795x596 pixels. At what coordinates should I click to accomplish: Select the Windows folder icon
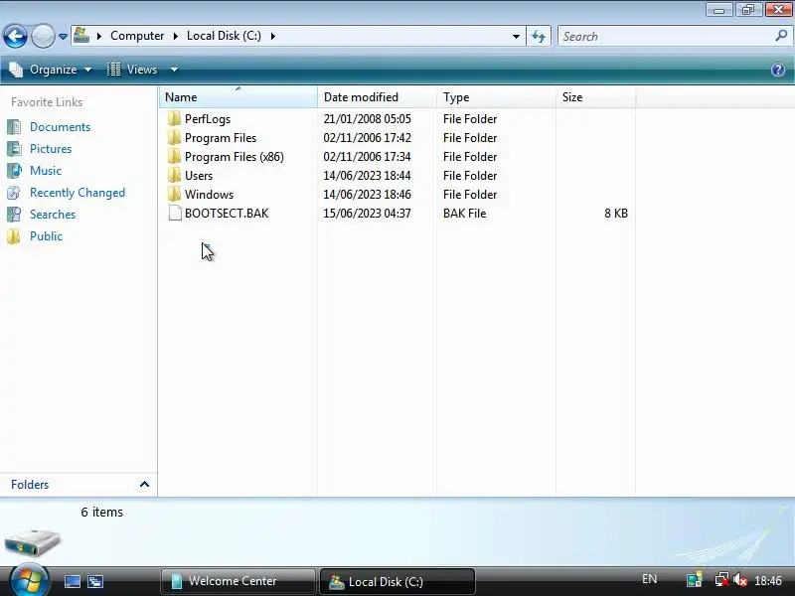[174, 194]
